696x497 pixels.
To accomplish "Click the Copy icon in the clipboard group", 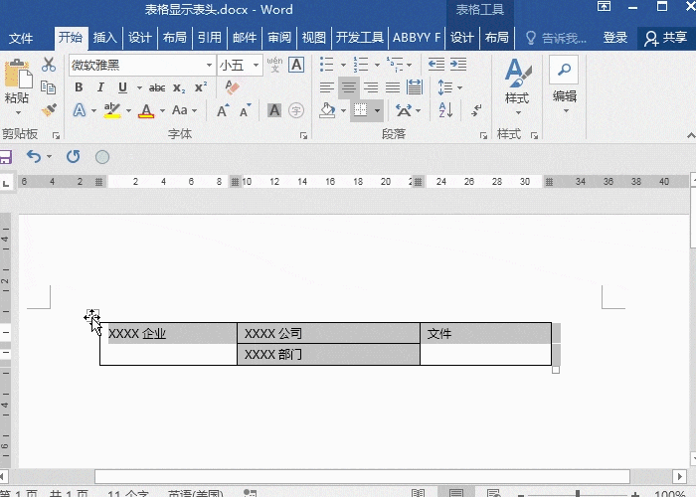I will [x=48, y=87].
